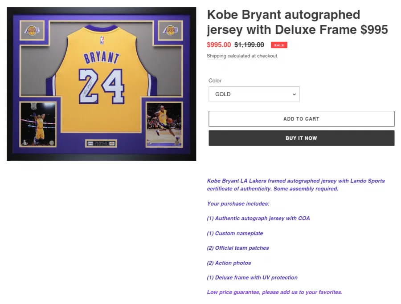Click the Color label above the dropdown
This screenshot has height=304, width=401.
pyautogui.click(x=215, y=81)
